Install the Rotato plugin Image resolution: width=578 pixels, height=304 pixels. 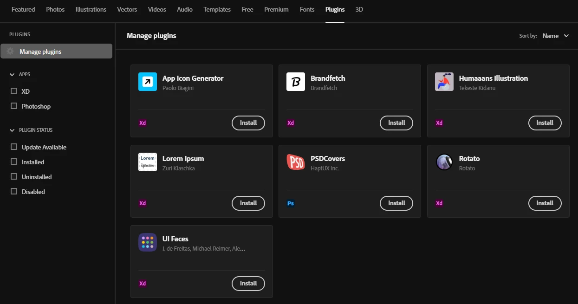tap(545, 203)
